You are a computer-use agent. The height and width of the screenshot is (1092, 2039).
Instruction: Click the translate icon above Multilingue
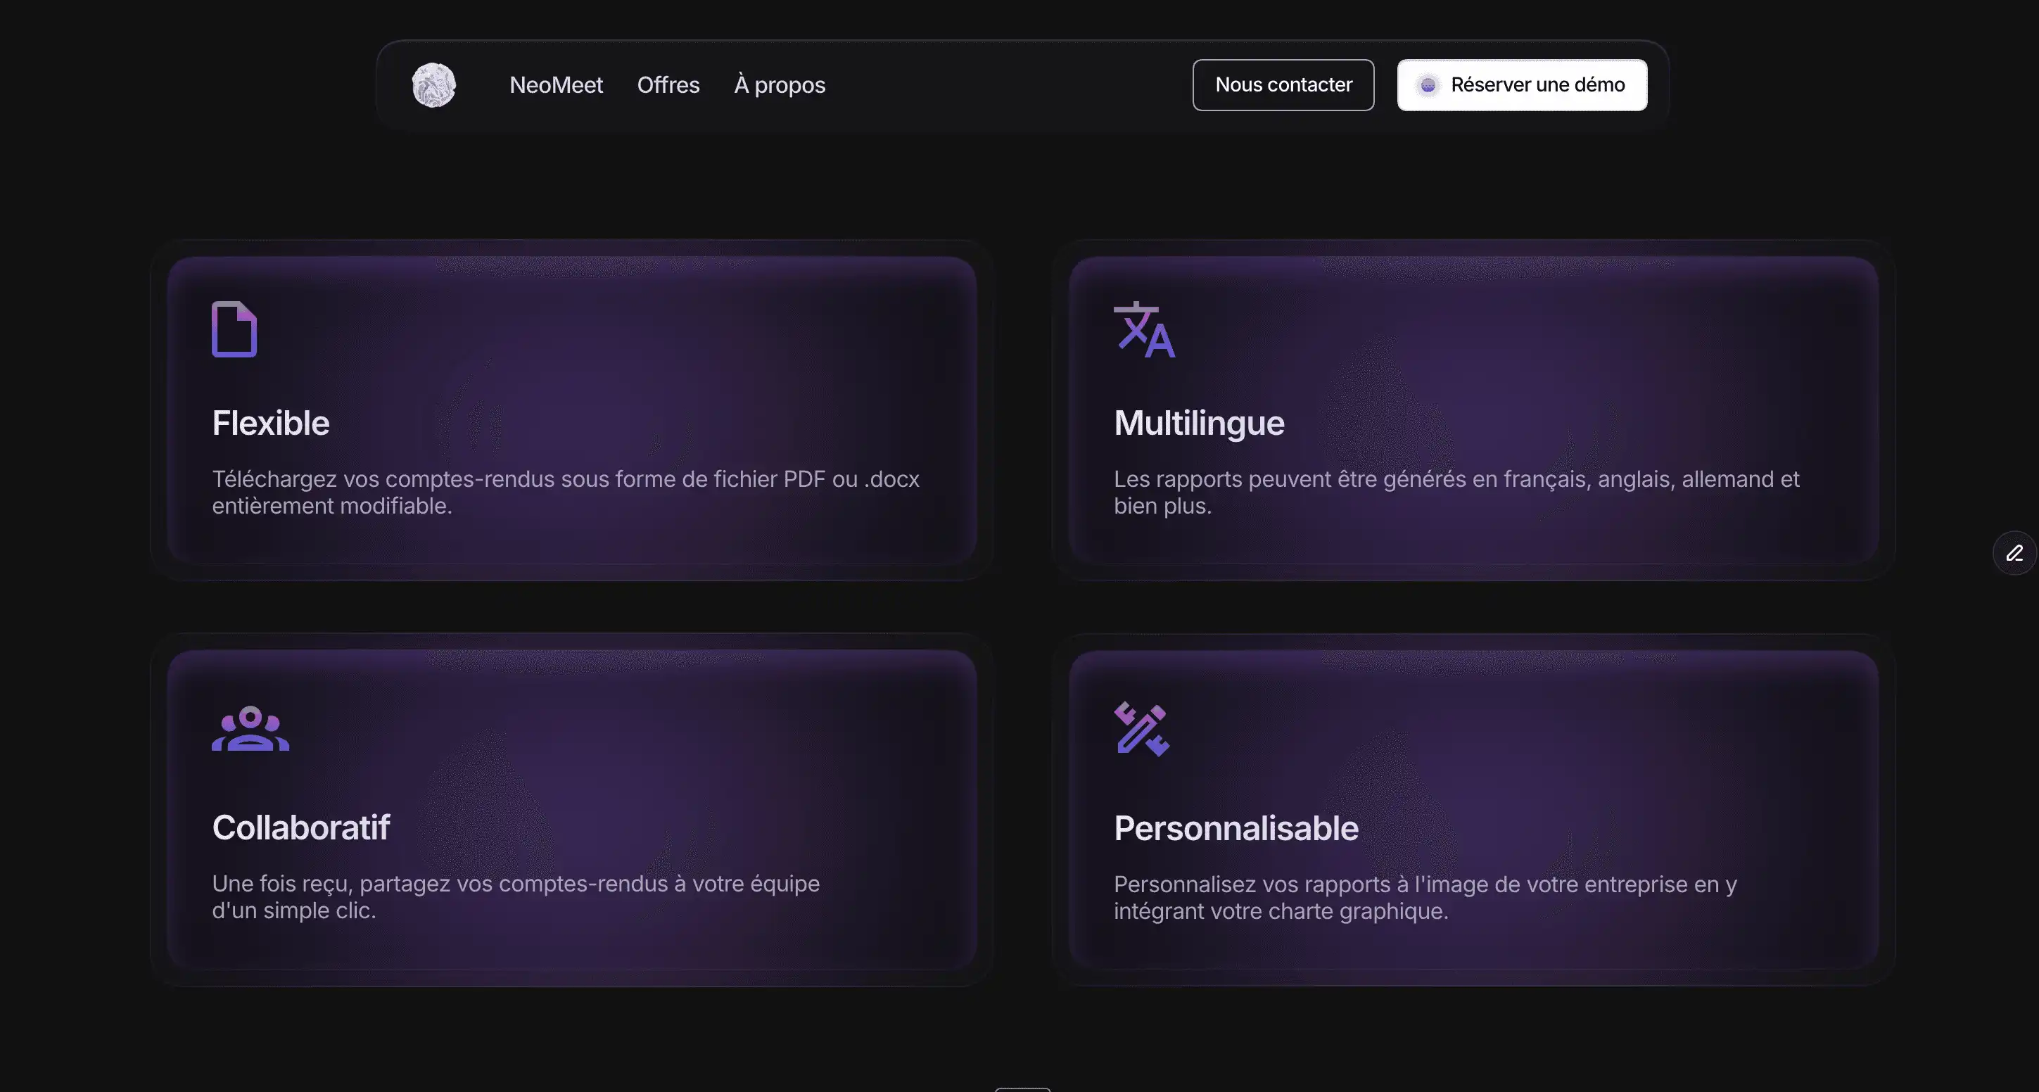[x=1144, y=330]
